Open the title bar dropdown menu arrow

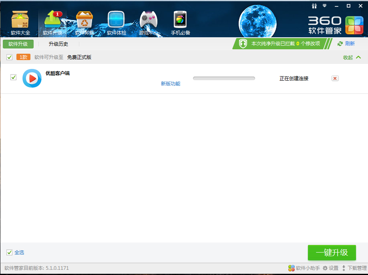(x=325, y=6)
